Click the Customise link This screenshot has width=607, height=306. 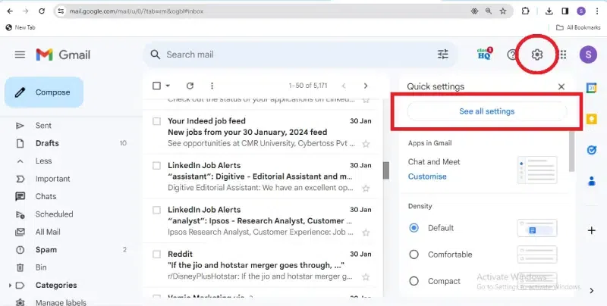427,176
